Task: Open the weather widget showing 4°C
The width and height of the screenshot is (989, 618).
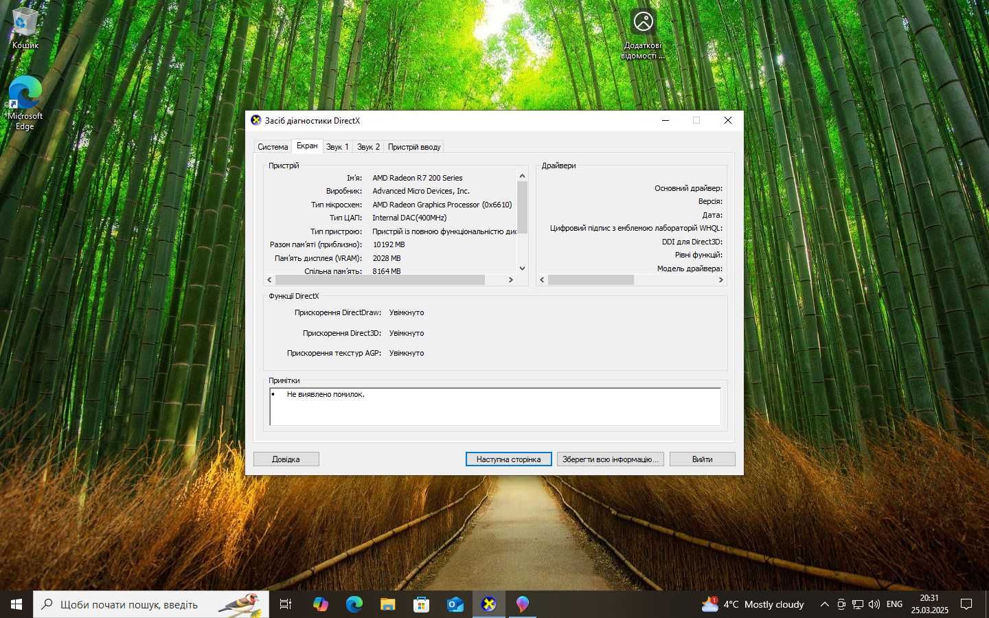Action: pyautogui.click(x=753, y=604)
